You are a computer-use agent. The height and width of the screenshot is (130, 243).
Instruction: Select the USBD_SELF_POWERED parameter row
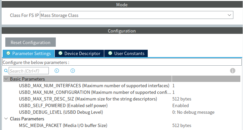click(x=122, y=105)
